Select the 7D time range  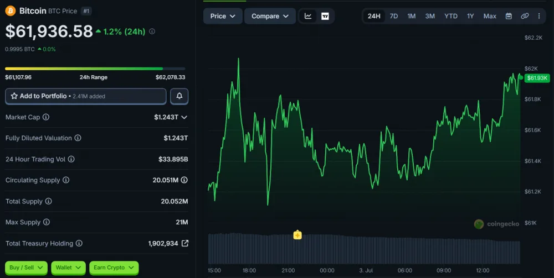(x=393, y=16)
